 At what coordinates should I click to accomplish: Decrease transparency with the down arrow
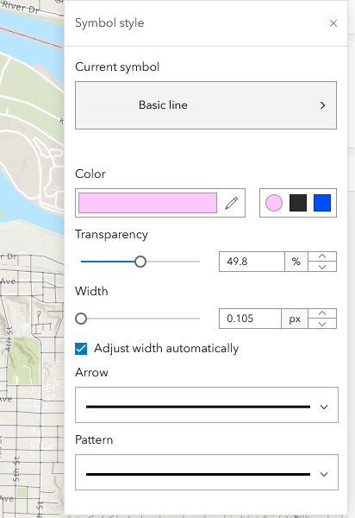point(322,267)
